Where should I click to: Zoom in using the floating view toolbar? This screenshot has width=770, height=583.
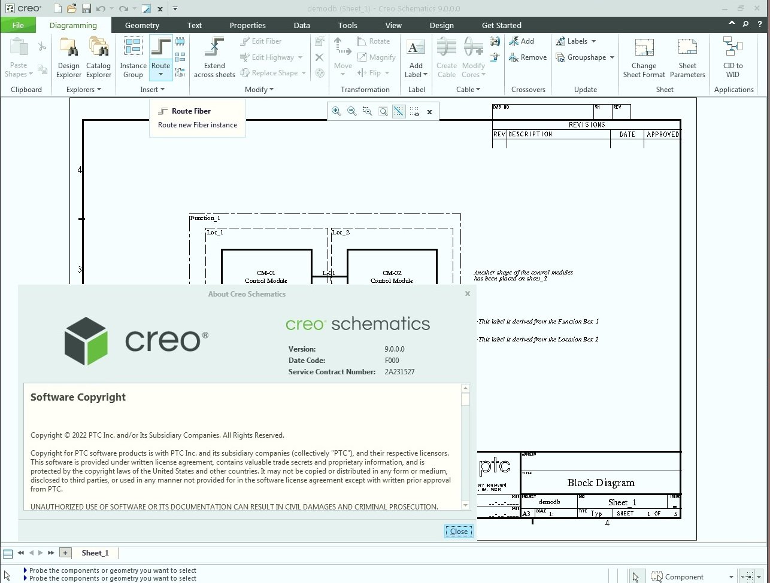(337, 111)
